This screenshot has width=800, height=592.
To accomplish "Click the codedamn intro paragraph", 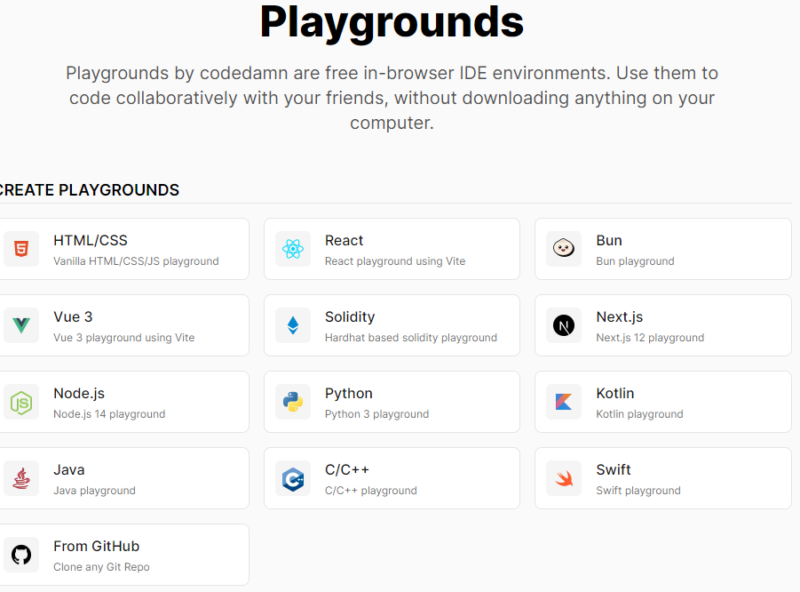I will click(x=392, y=98).
